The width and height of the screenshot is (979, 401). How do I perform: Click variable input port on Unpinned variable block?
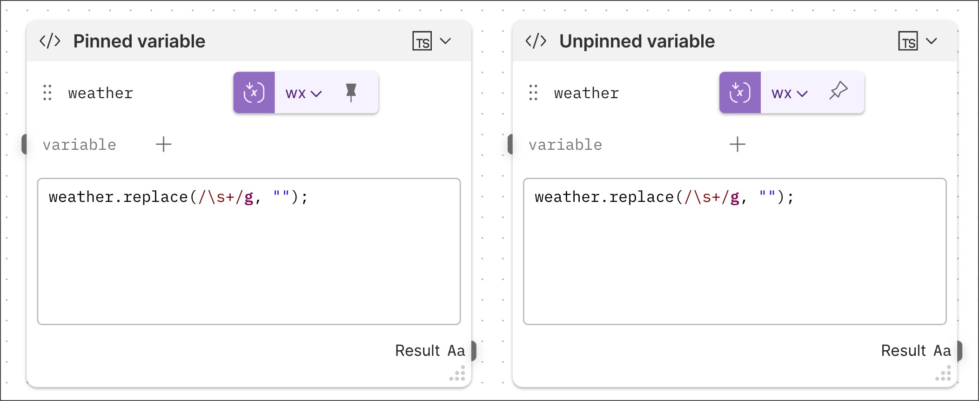point(510,144)
